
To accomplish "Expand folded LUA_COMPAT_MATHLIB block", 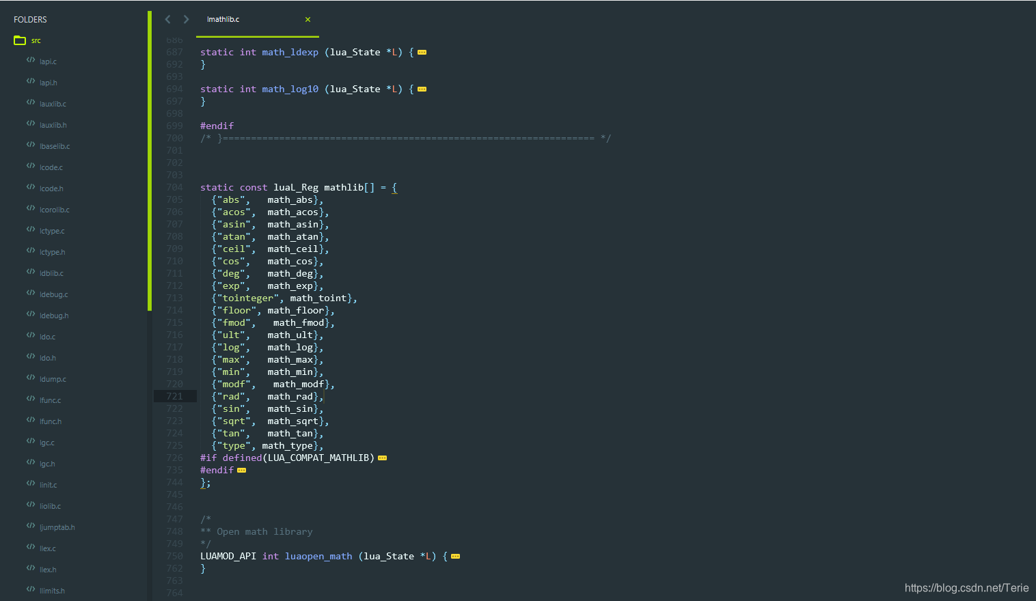I will (x=383, y=458).
